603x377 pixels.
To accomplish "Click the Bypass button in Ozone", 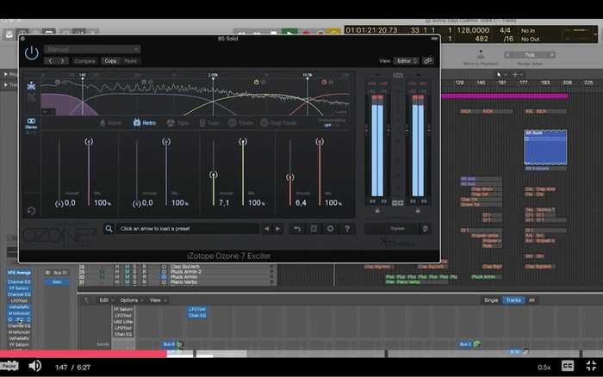I will click(392, 229).
